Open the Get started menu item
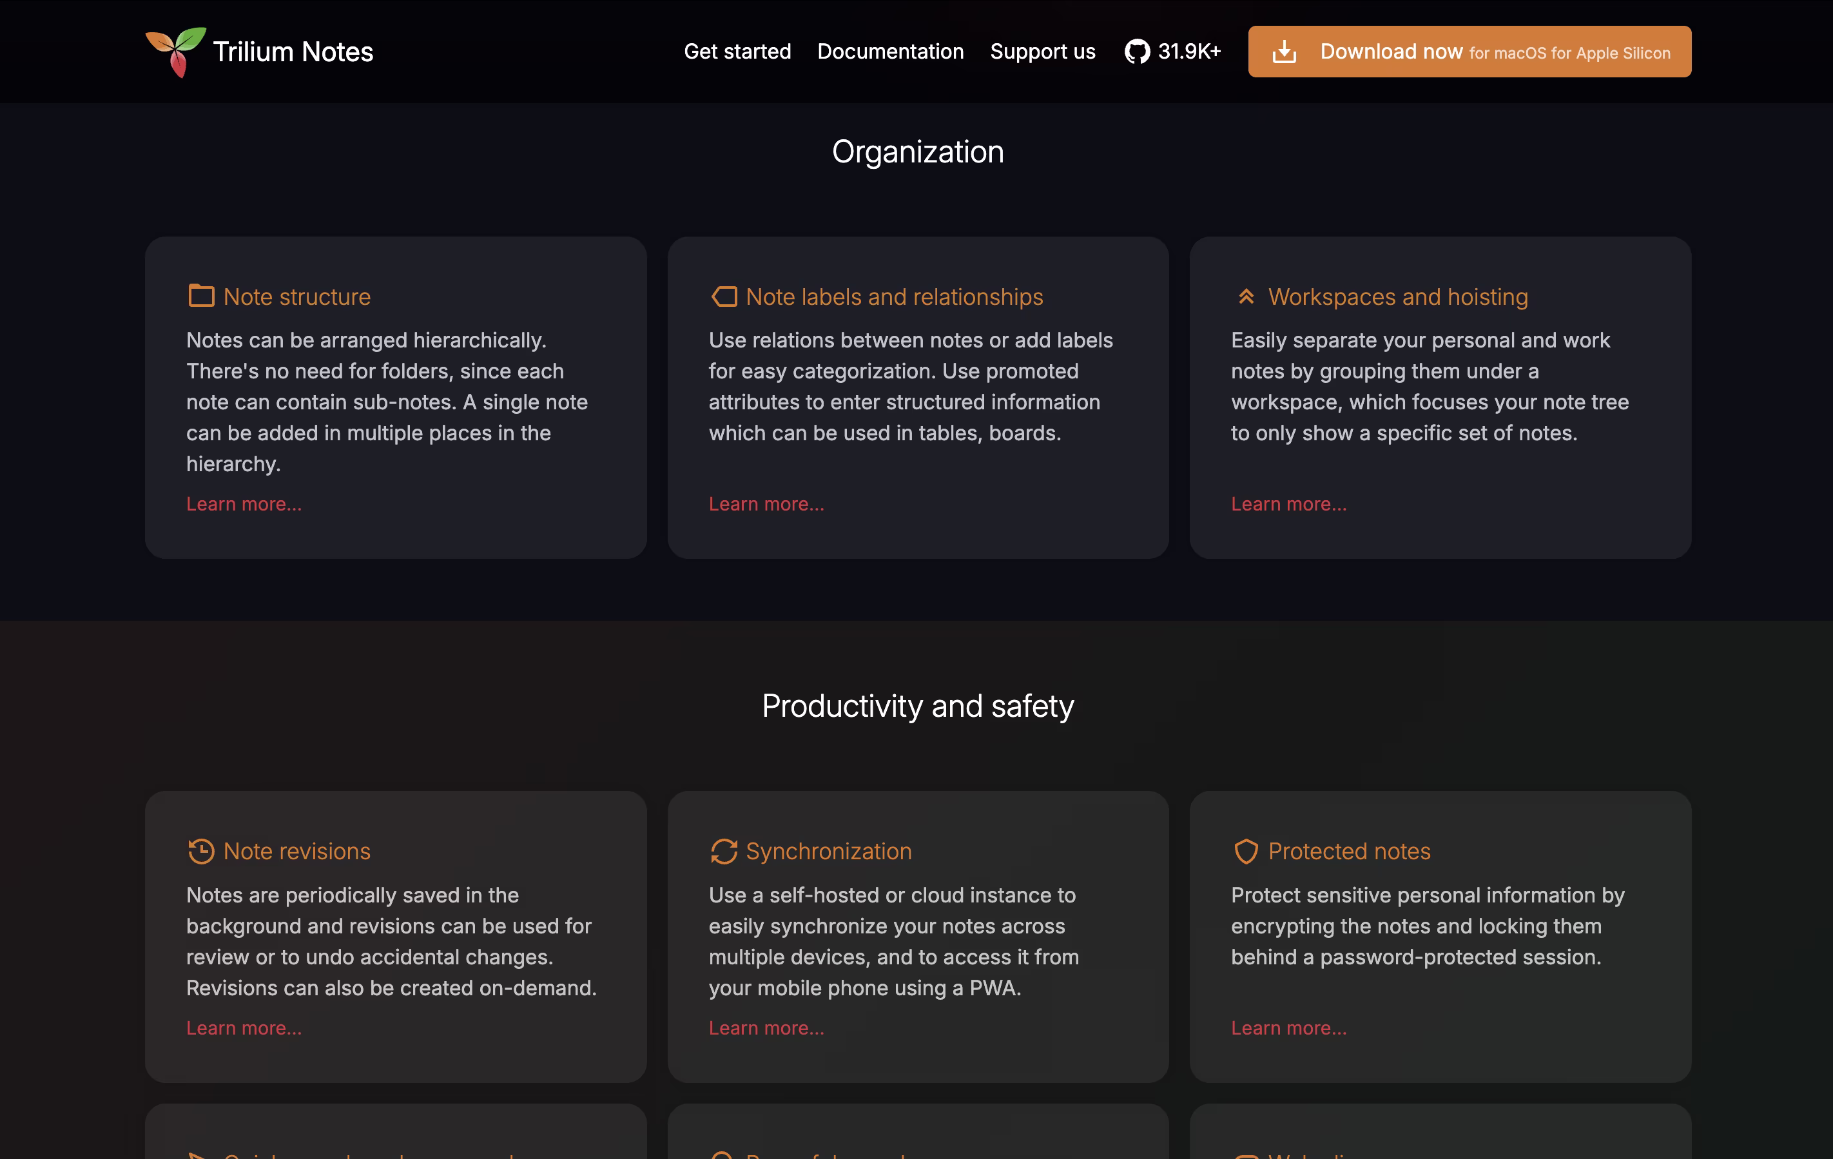The width and height of the screenshot is (1833, 1159). (x=737, y=52)
